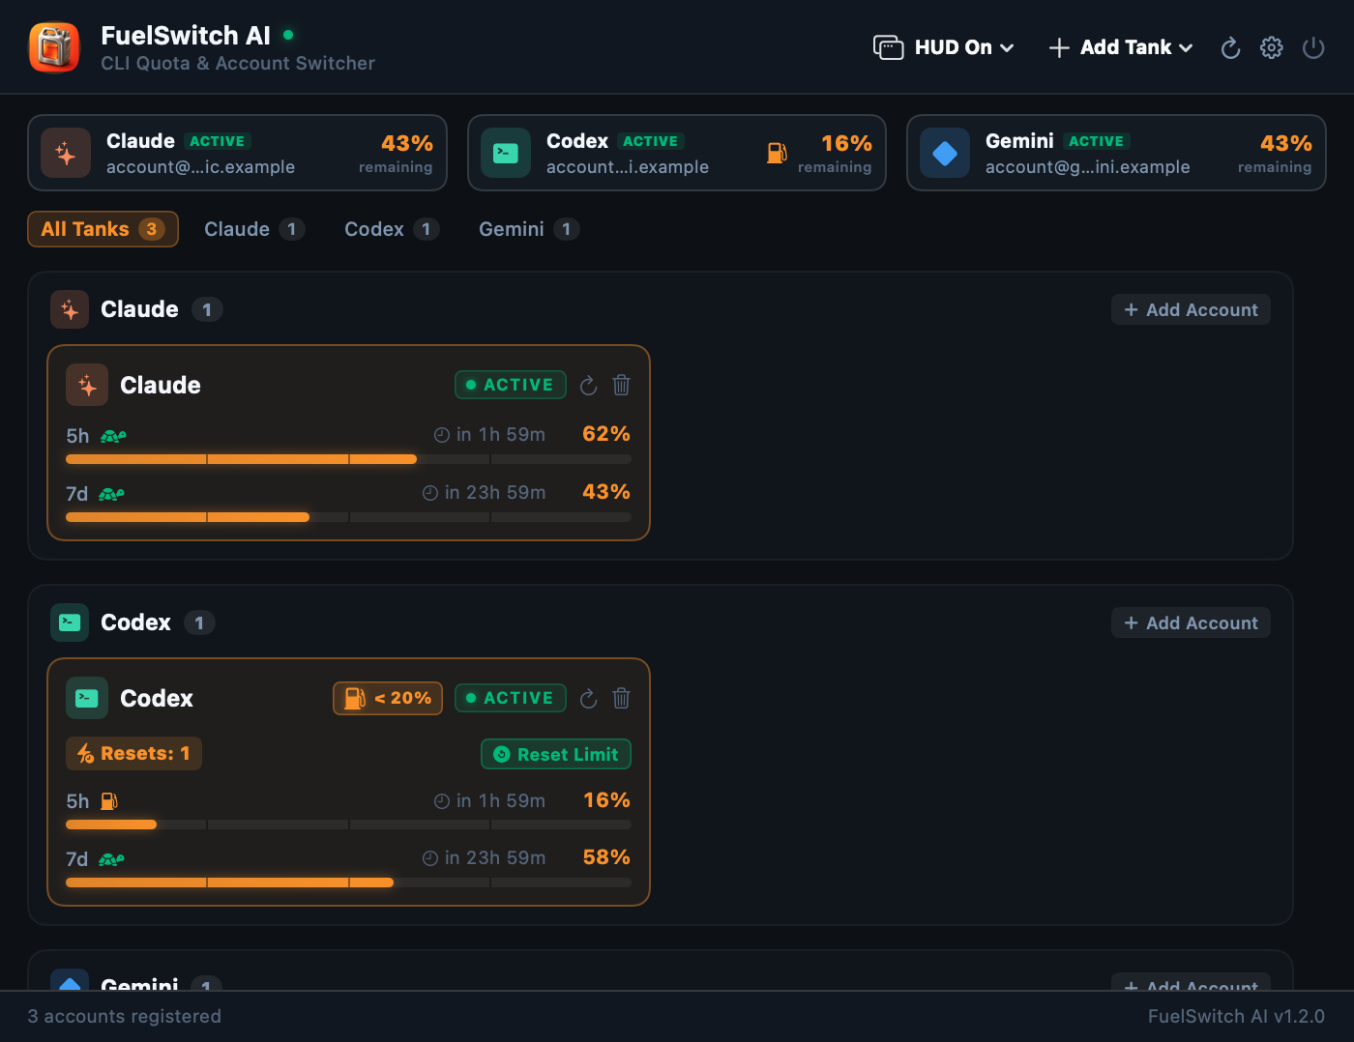Image resolution: width=1354 pixels, height=1042 pixels.
Task: Click the 58% value on Codex 7d row
Action: 606,857
